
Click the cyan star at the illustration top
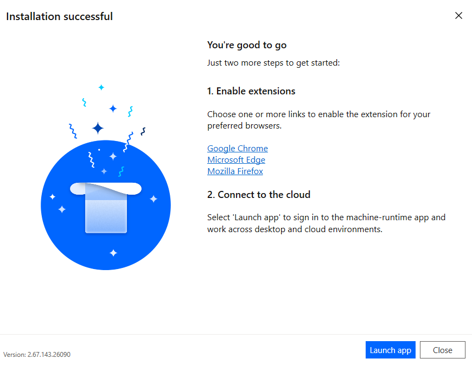[101, 87]
